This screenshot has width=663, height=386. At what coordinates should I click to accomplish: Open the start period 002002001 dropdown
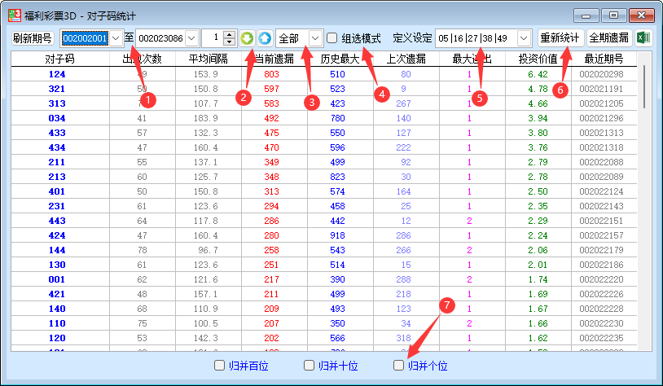pyautogui.click(x=116, y=38)
